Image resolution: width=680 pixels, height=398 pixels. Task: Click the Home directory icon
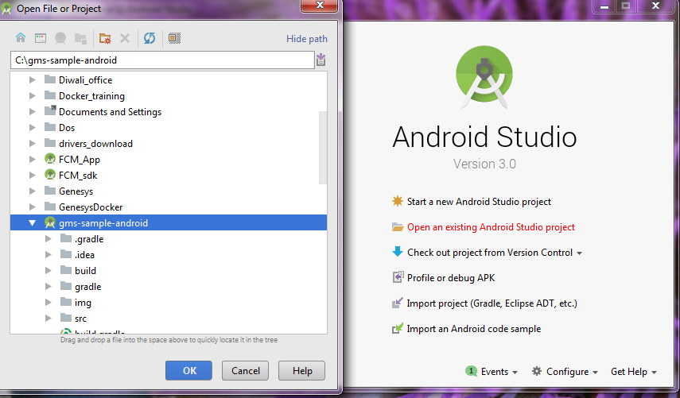[21, 38]
